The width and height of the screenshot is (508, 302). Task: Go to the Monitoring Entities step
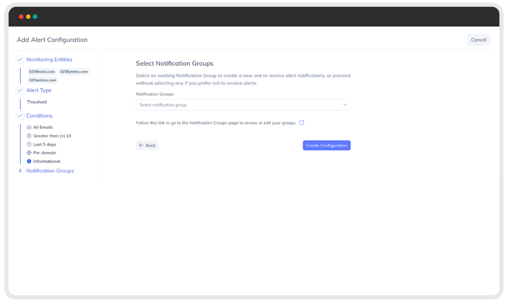pos(49,59)
